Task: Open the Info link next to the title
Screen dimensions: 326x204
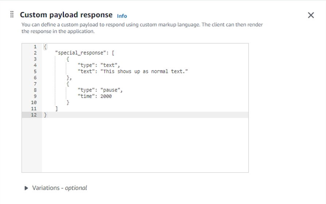Action: point(122,16)
